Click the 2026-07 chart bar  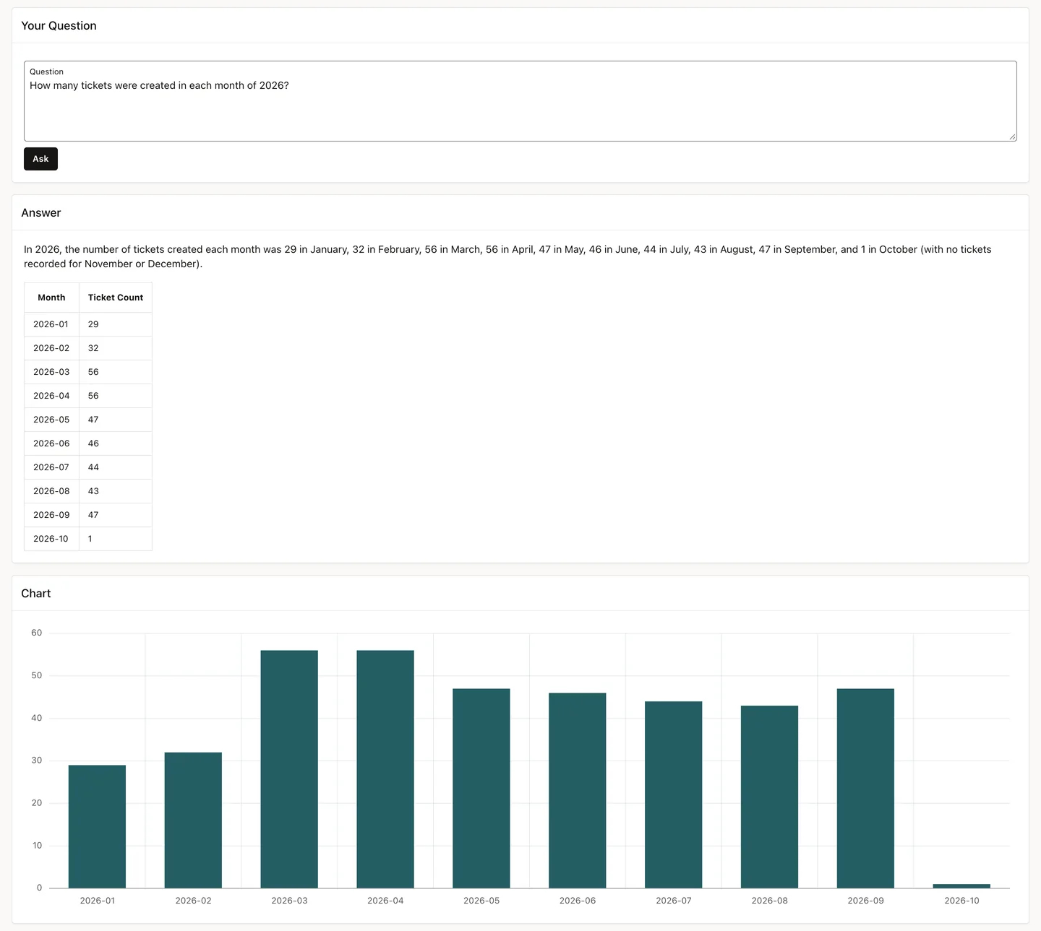(x=674, y=794)
